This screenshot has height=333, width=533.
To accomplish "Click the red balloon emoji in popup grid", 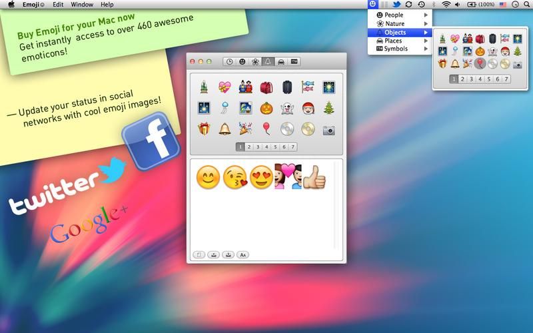I will click(480, 64).
